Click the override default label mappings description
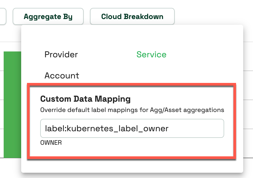This screenshot has width=253, height=178. pos(132,110)
